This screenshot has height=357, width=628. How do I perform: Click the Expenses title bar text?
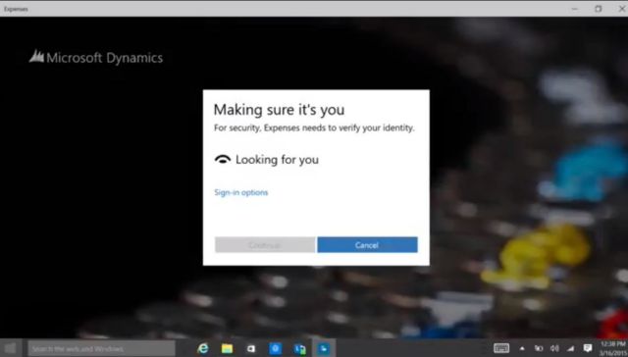click(x=16, y=9)
